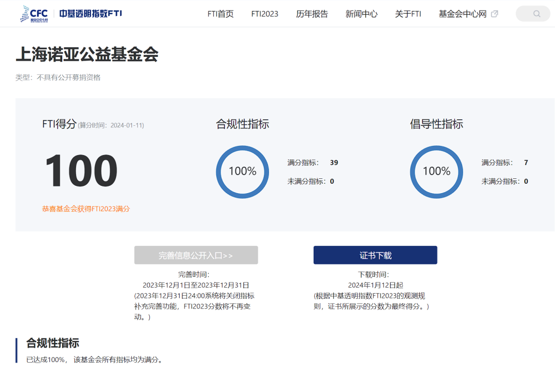Click the 倡导性指标 100% progress ring

pos(436,172)
